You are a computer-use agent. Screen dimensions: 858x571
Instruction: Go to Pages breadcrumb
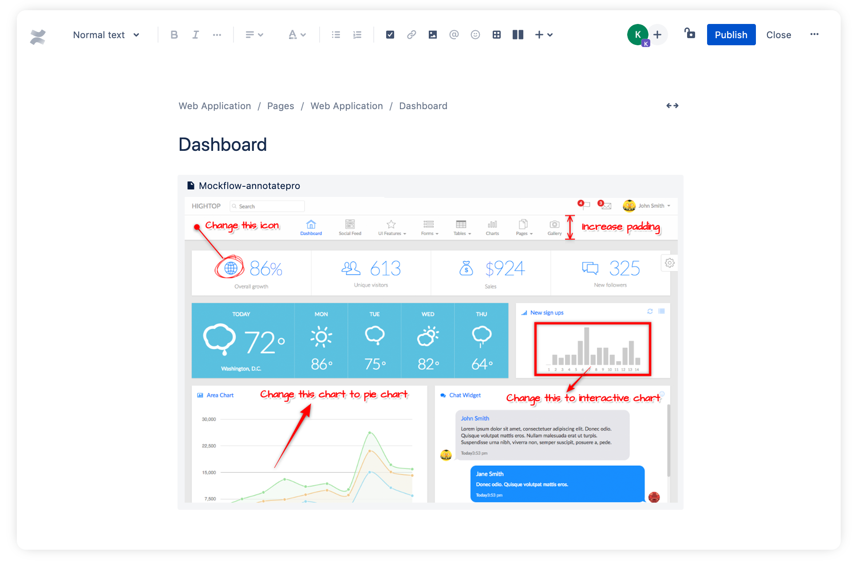click(x=281, y=106)
